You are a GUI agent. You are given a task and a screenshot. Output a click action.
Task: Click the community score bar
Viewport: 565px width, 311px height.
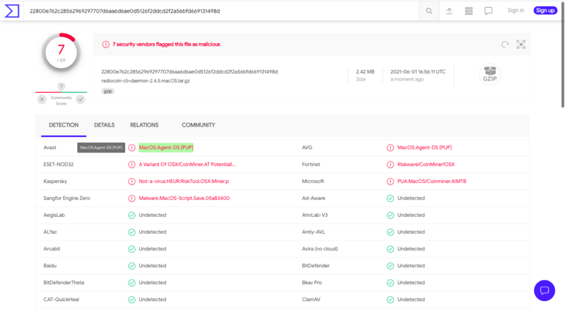(61, 93)
